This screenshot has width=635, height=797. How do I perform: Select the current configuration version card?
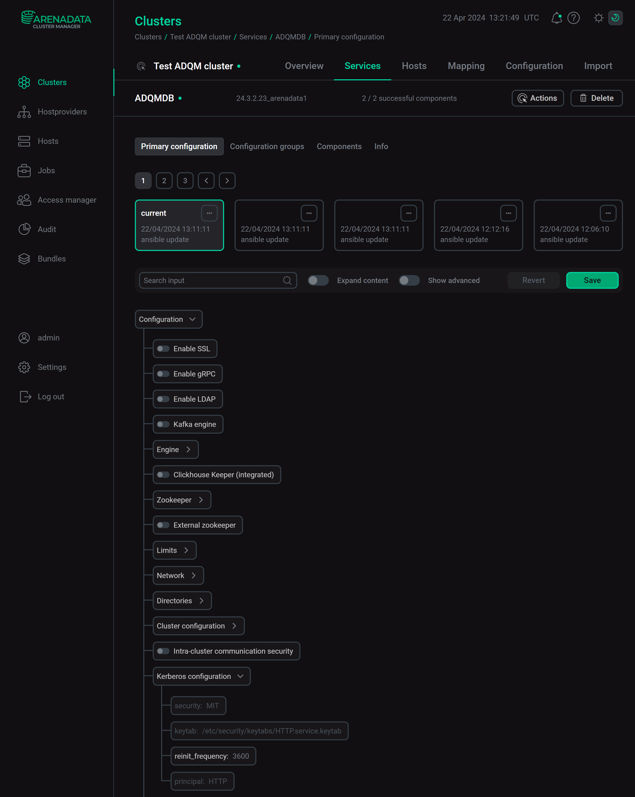[x=179, y=226]
